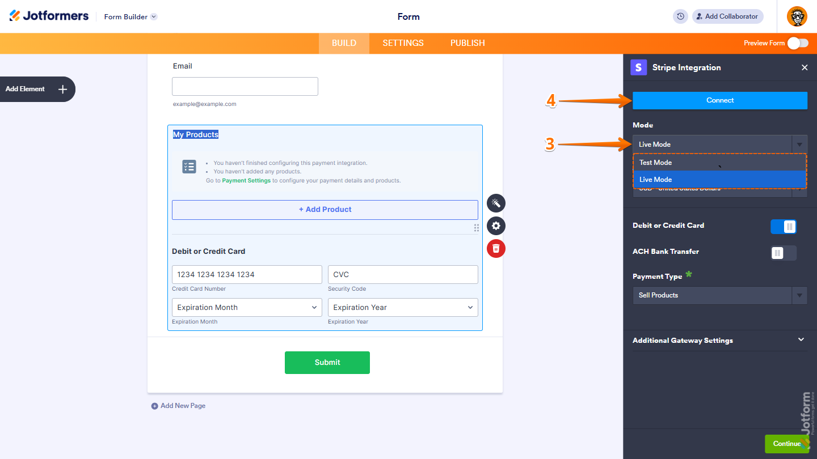Click the Debit or Credit Card form heading

(209, 252)
